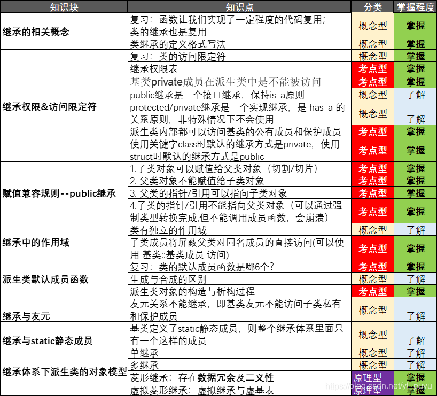Click the 分类 column header
The width and height of the screenshot is (437, 396).
(x=372, y=7)
